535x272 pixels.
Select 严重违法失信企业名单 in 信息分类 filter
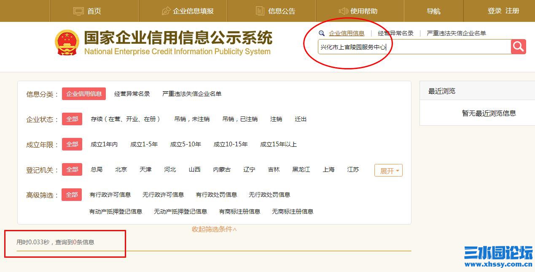point(192,94)
